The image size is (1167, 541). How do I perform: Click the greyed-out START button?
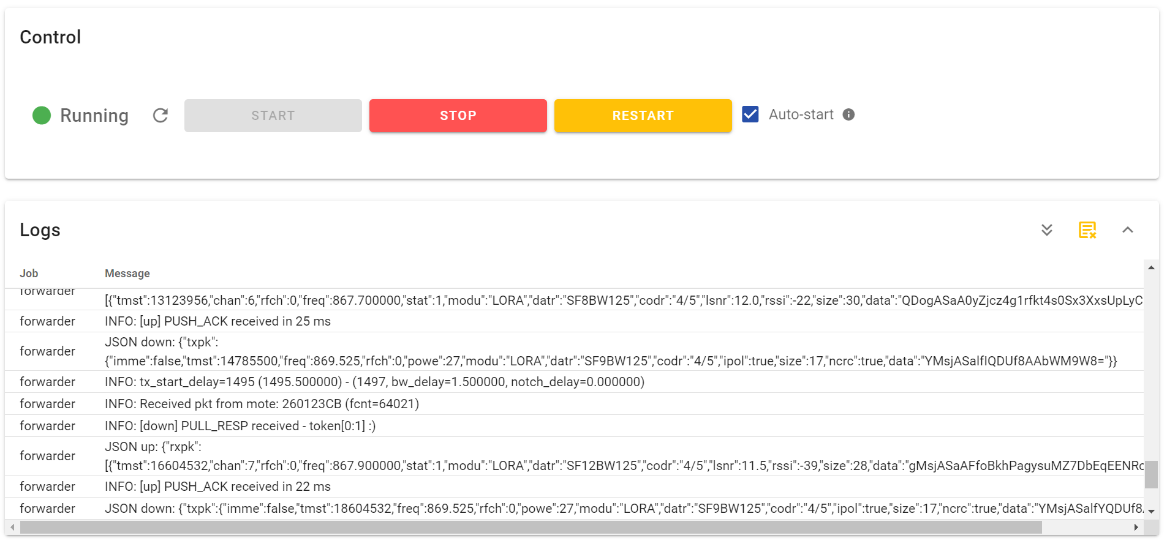[273, 116]
